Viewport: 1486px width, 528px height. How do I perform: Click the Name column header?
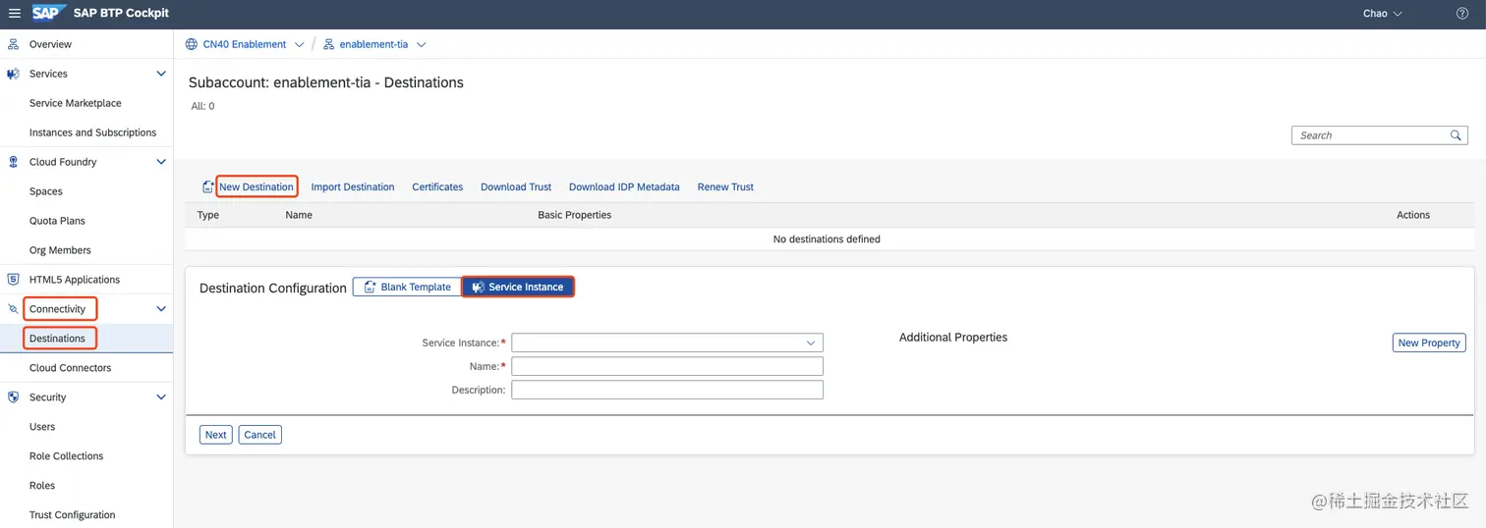(x=299, y=215)
